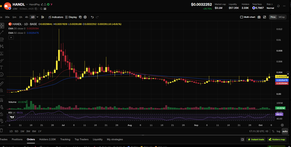Select the text drawing tool

(2, 68)
